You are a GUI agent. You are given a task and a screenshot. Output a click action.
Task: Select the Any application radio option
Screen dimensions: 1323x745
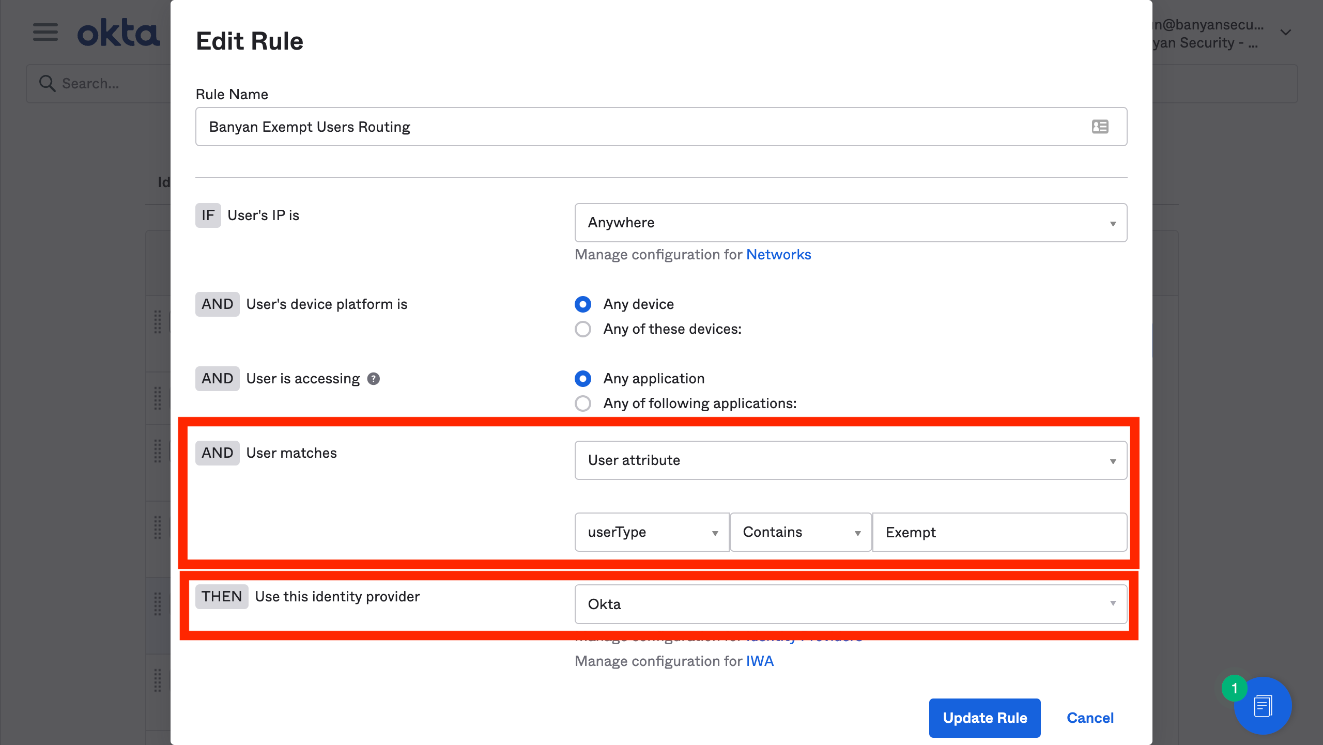[583, 379]
